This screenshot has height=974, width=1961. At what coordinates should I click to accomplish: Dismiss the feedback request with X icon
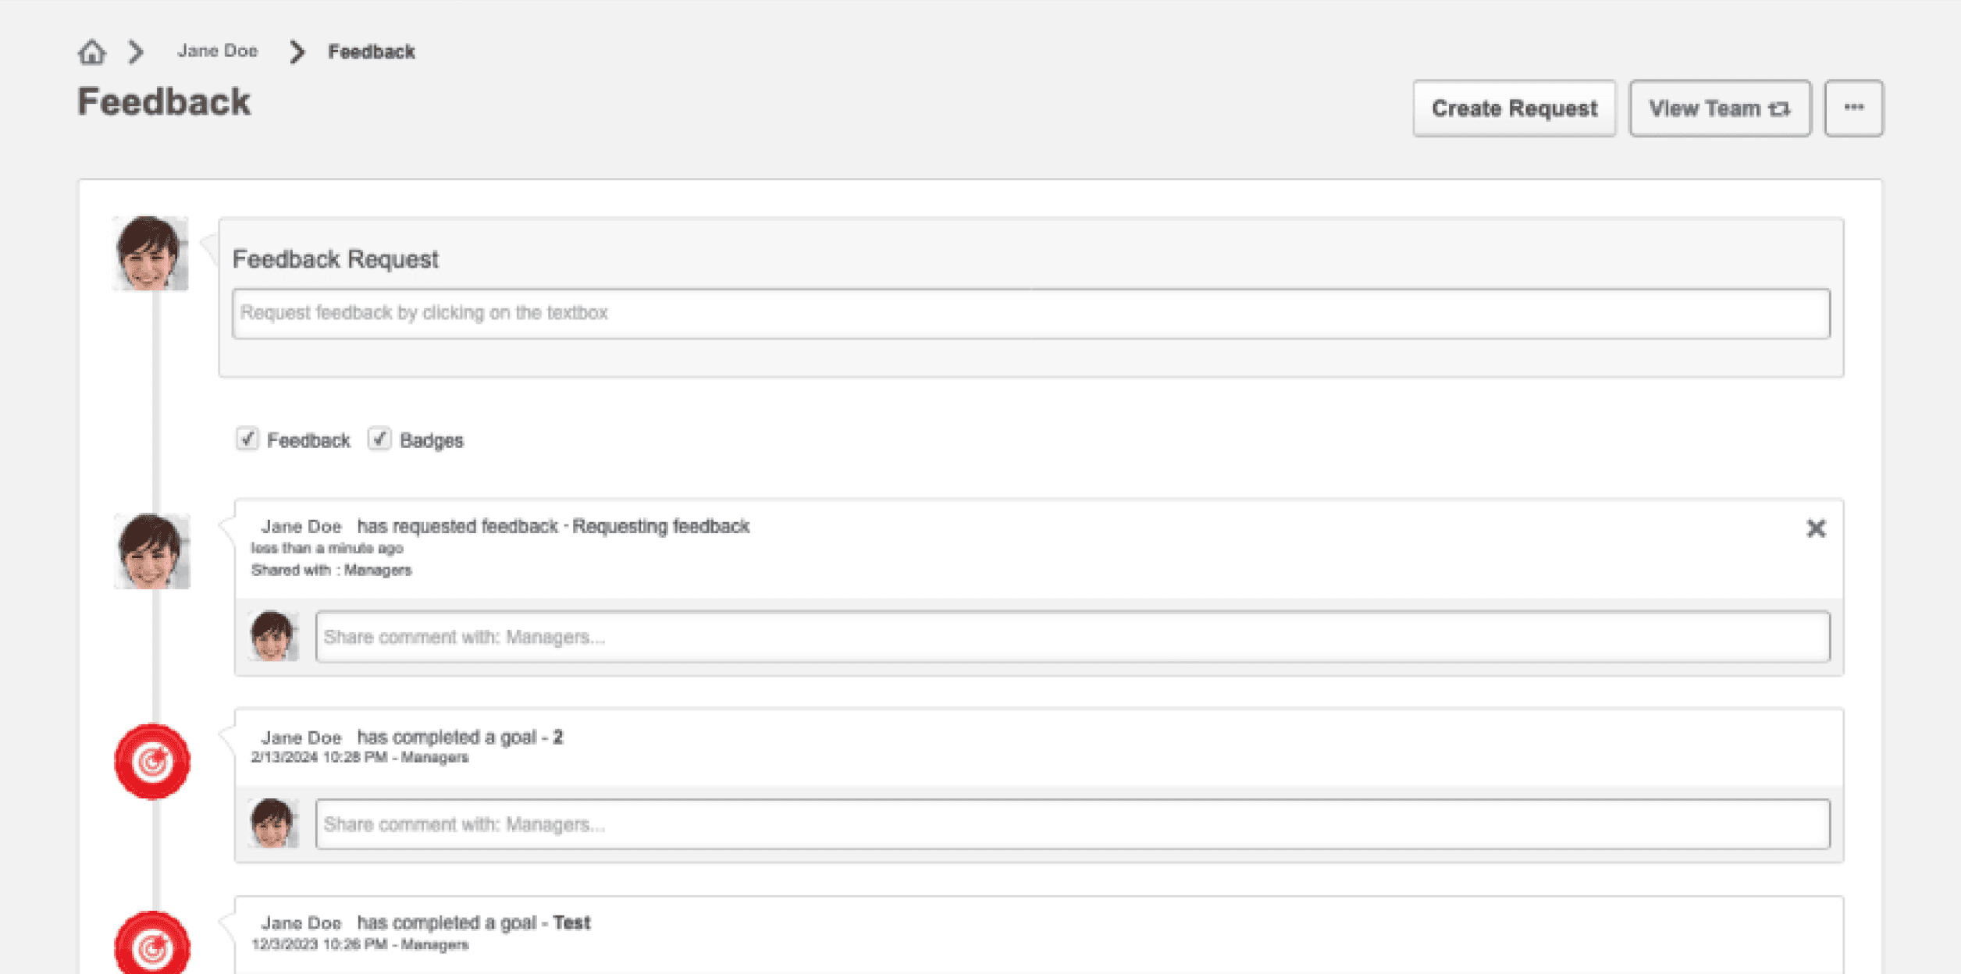coord(1816,528)
